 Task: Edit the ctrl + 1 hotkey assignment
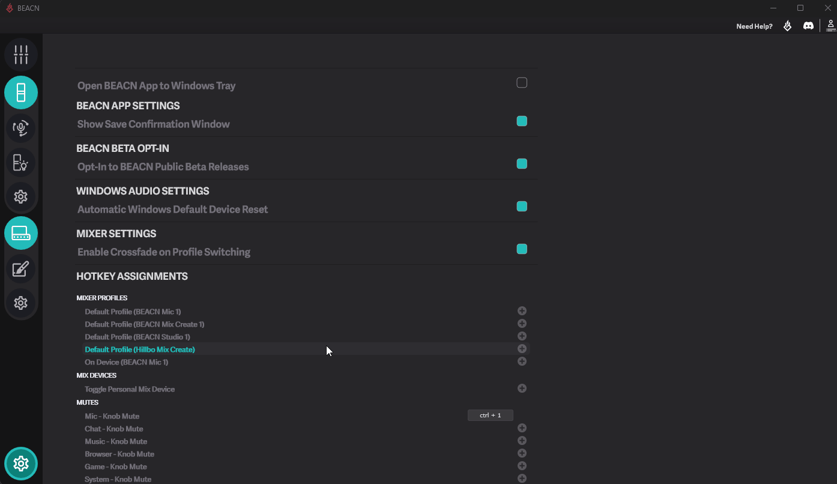pyautogui.click(x=490, y=416)
